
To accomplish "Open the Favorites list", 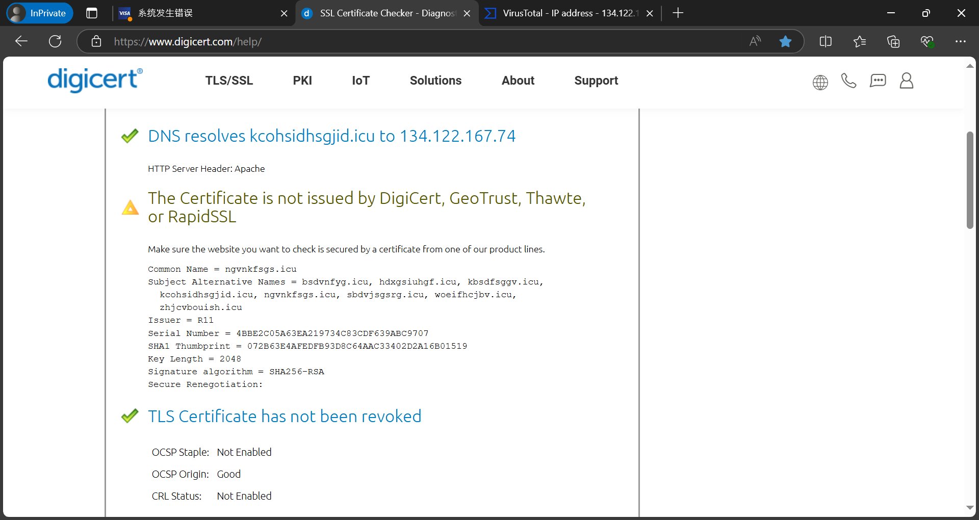I will pyautogui.click(x=860, y=41).
